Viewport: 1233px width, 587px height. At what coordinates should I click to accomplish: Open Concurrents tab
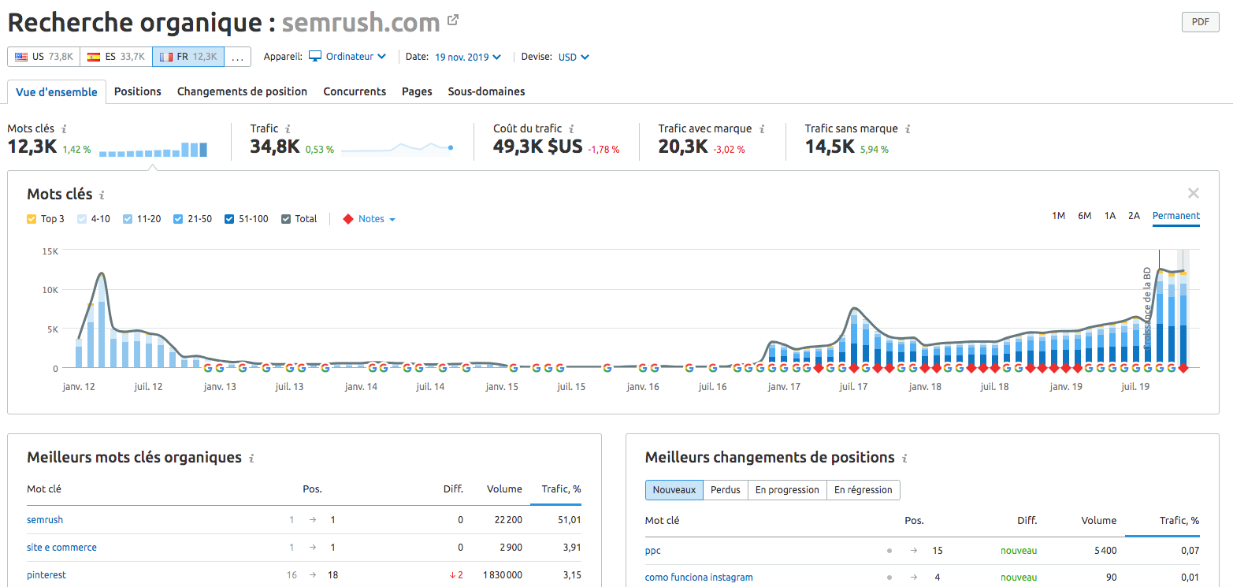355,91
